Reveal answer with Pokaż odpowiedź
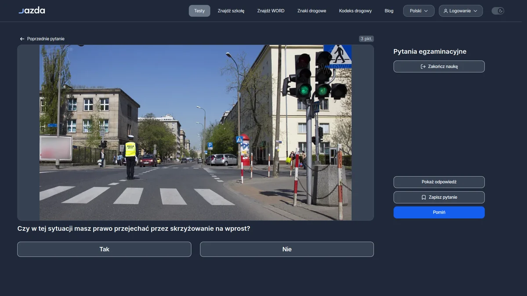Image resolution: width=527 pixels, height=296 pixels. (x=439, y=182)
